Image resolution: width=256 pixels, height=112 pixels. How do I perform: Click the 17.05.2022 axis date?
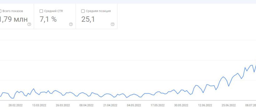[158, 105]
